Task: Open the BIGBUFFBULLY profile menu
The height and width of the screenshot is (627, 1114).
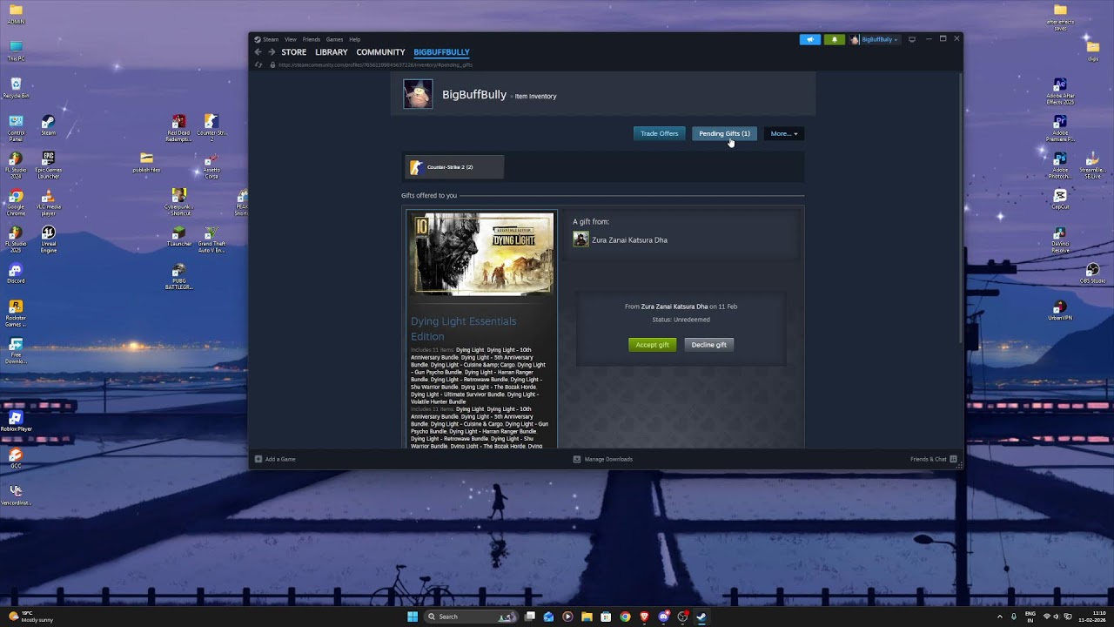Action: pos(441,52)
